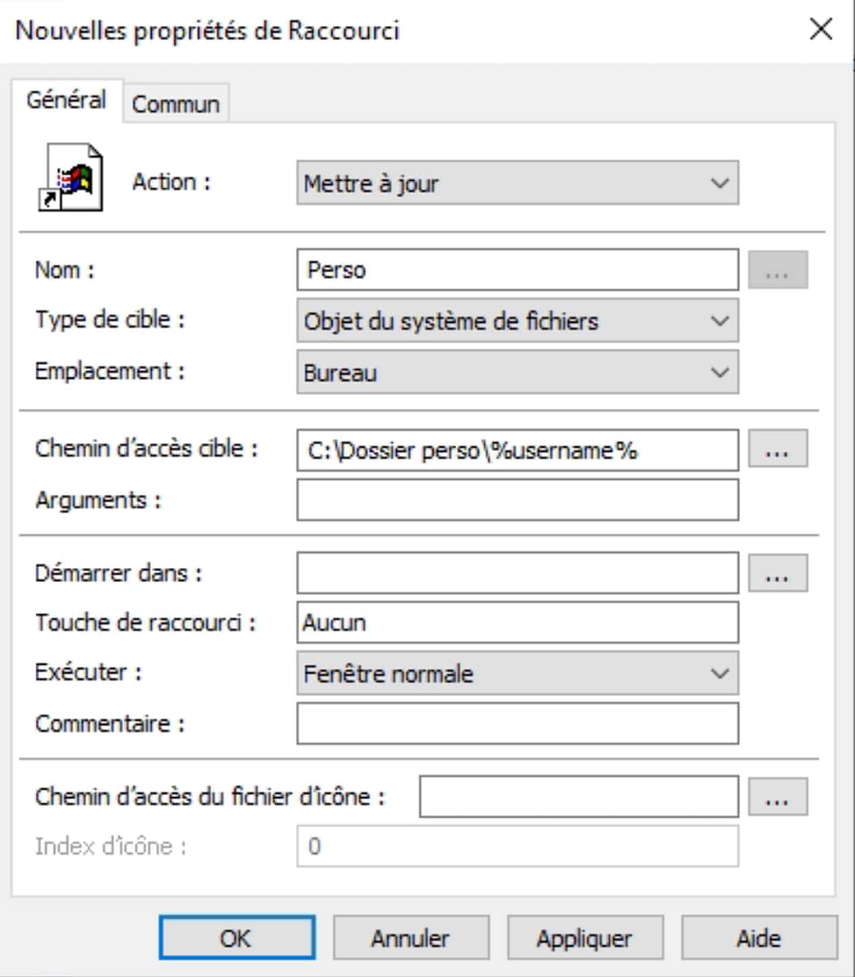Open the Emplacement dropdown
Image resolution: width=855 pixels, height=977 pixels.
pos(517,372)
